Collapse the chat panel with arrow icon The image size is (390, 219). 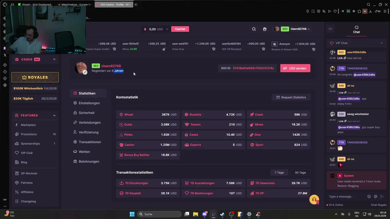tap(330, 29)
